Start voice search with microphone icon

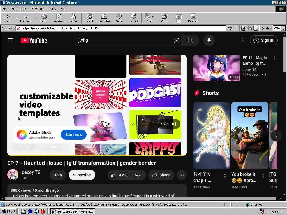click(x=209, y=40)
